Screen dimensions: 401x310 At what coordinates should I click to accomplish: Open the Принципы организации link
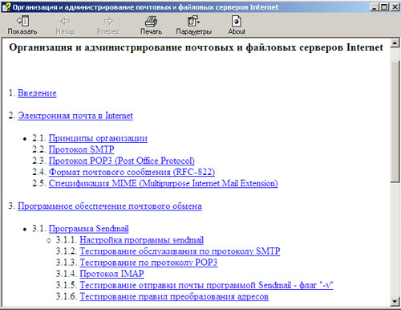pos(98,138)
